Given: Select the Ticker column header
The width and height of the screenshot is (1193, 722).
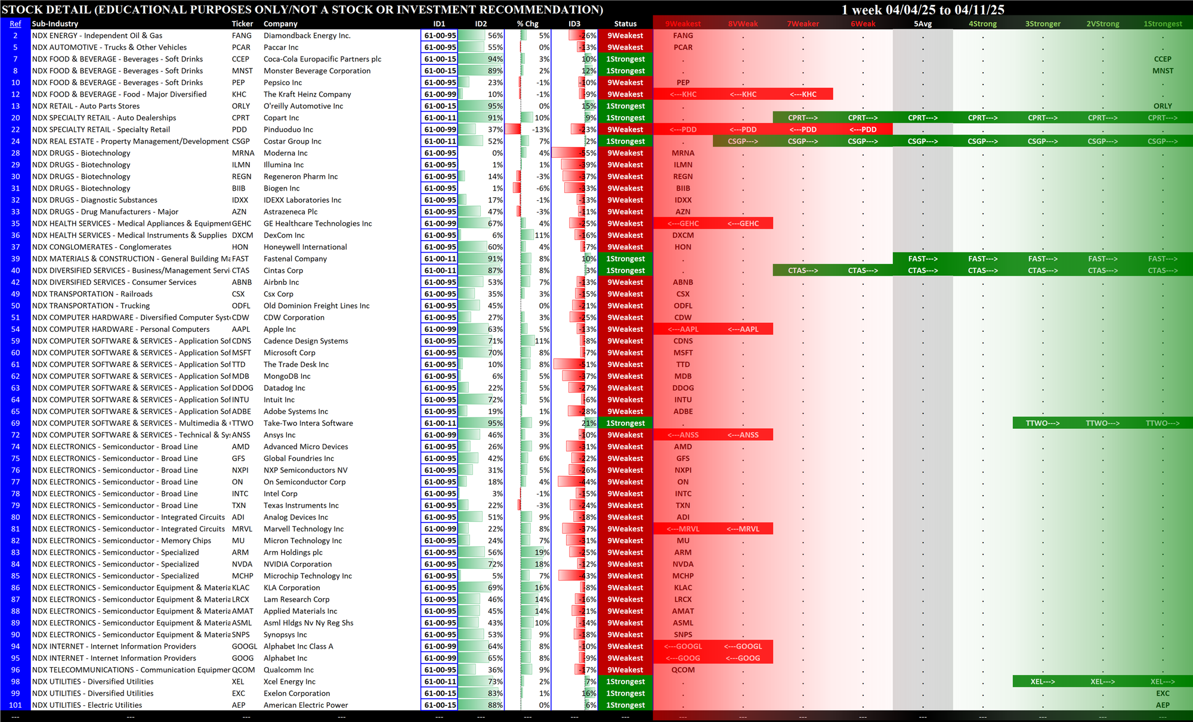Looking at the screenshot, I should (x=242, y=24).
